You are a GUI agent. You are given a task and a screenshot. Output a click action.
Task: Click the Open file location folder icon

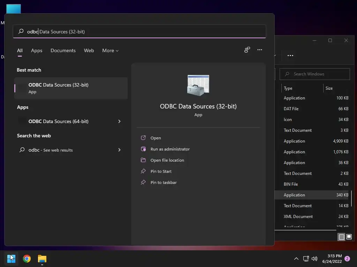(143, 160)
